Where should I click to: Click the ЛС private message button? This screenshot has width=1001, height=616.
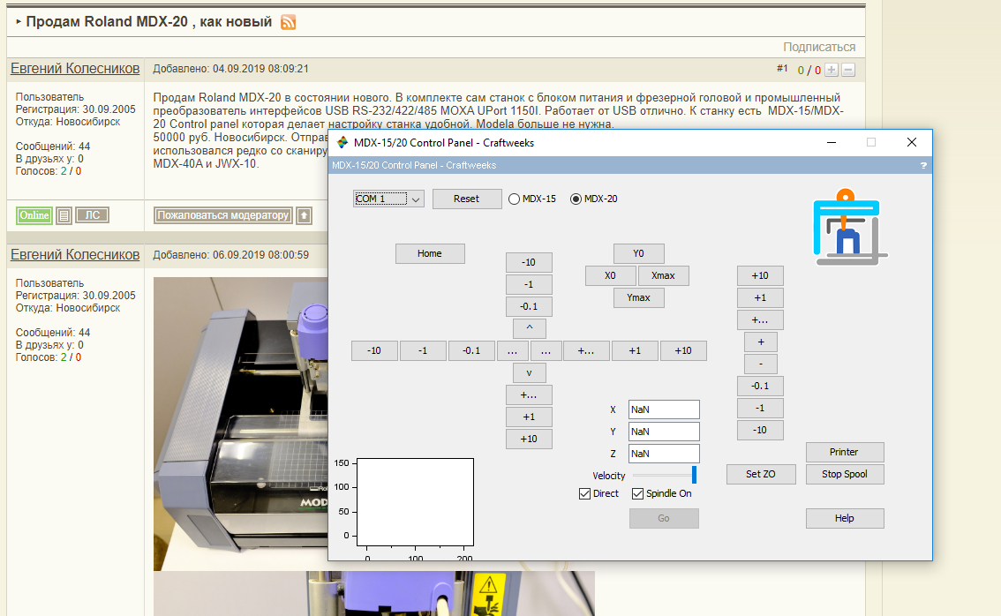(x=93, y=215)
